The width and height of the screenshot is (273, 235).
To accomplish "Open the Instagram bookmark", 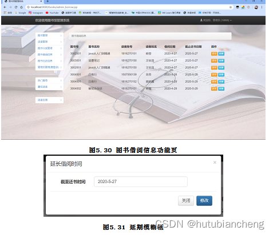I will (36, 13).
